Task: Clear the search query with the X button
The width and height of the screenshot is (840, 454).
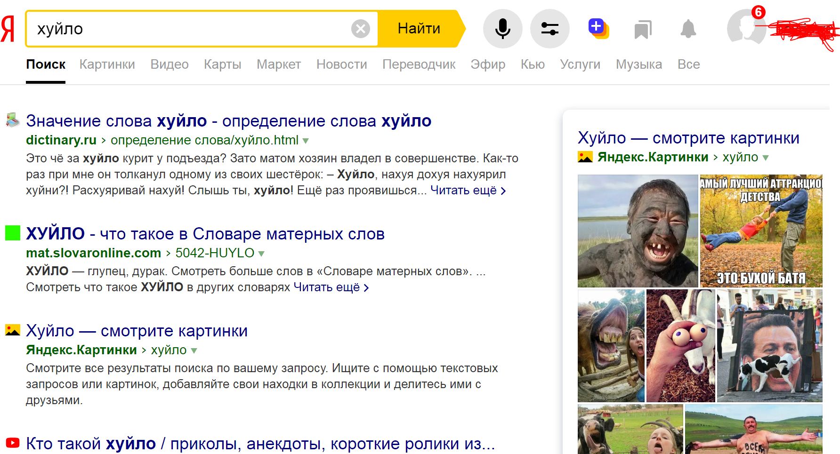Action: coord(361,29)
